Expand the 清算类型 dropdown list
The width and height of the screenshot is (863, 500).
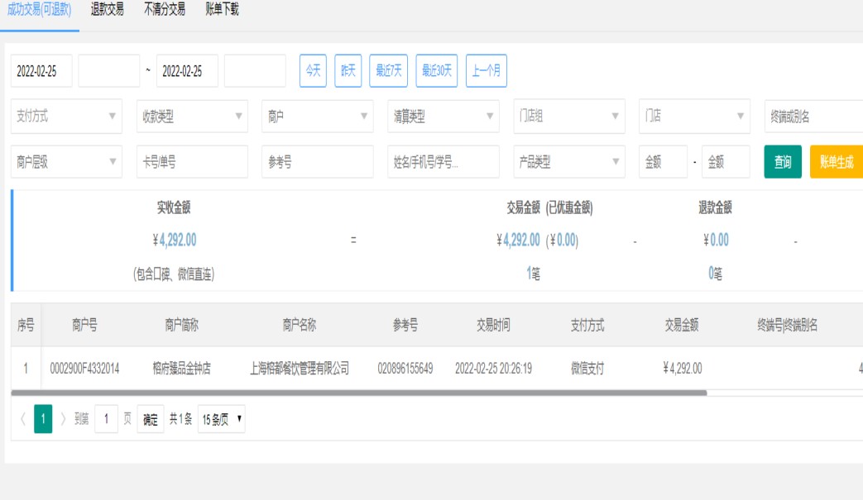point(443,117)
